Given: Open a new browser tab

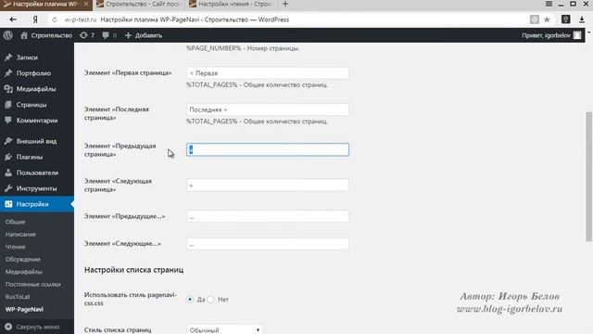Looking at the screenshot, I should pos(285,4).
